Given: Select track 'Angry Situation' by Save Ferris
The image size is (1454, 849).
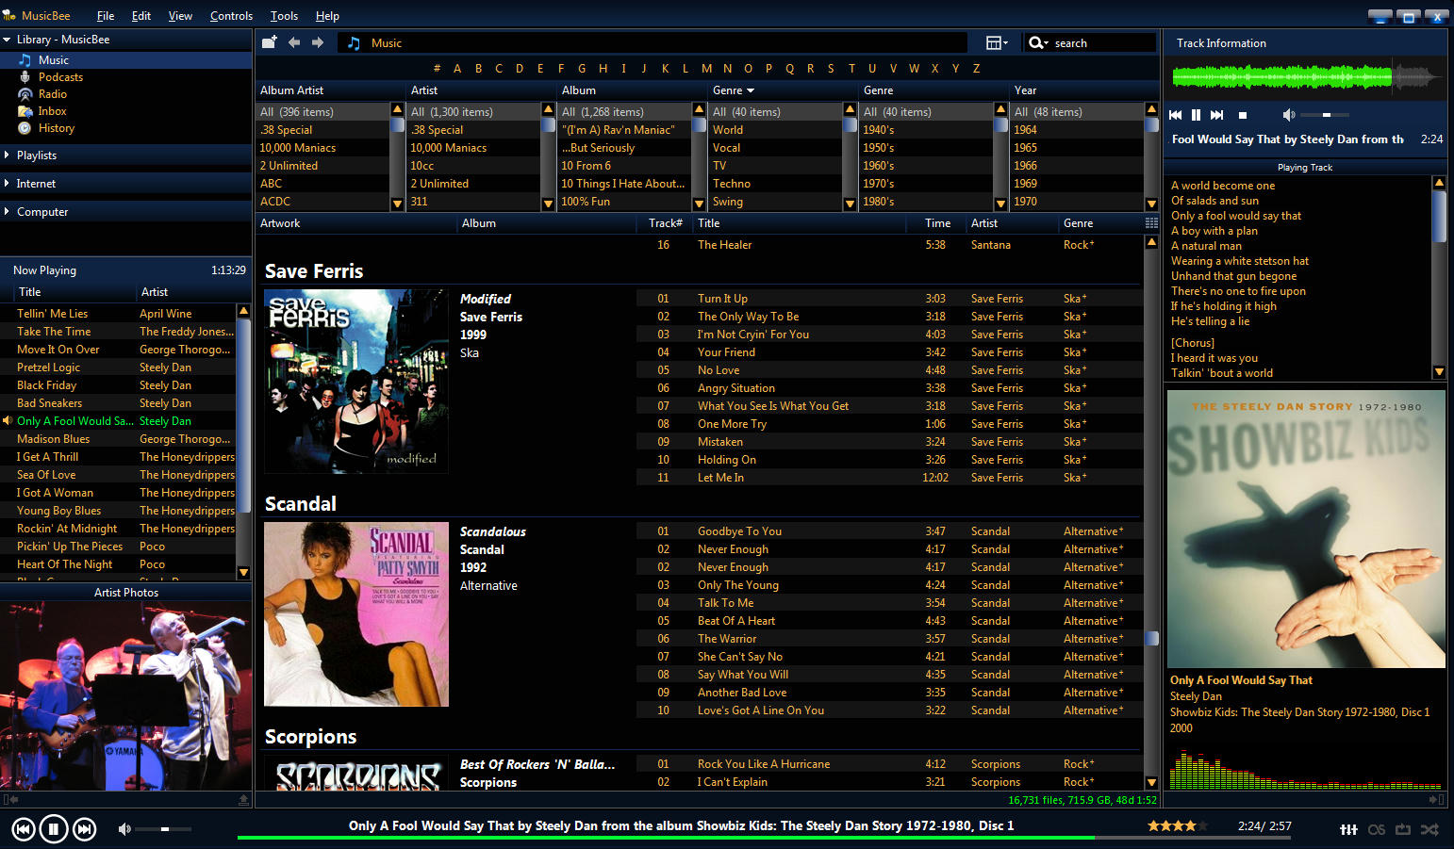Looking at the screenshot, I should 736,388.
